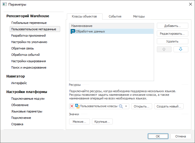
Task: Click the resource type icon beside Пользовательские классы
Action: (77, 106)
